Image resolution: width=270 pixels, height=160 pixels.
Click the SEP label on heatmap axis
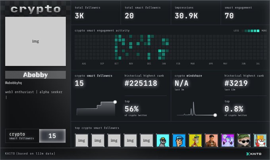click(102, 63)
